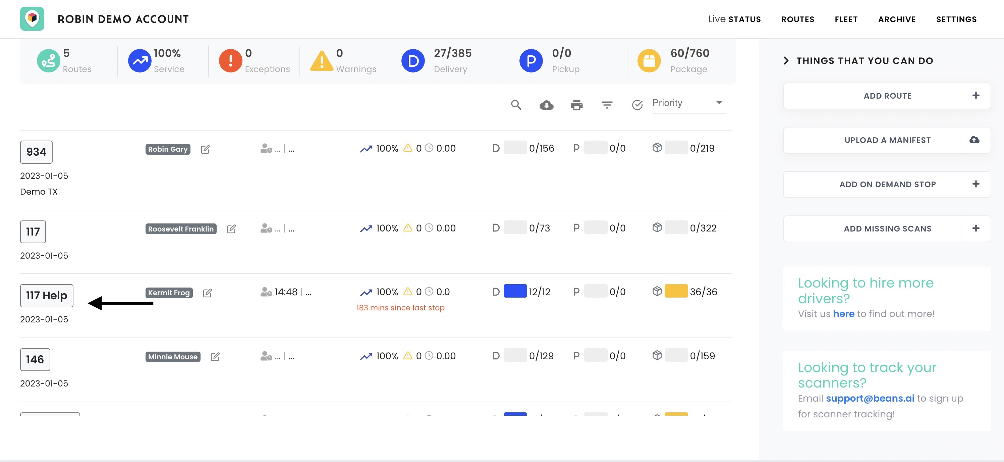Click the plus beside Add Route
Screen dimensions: 1004x462
pyautogui.click(x=976, y=96)
